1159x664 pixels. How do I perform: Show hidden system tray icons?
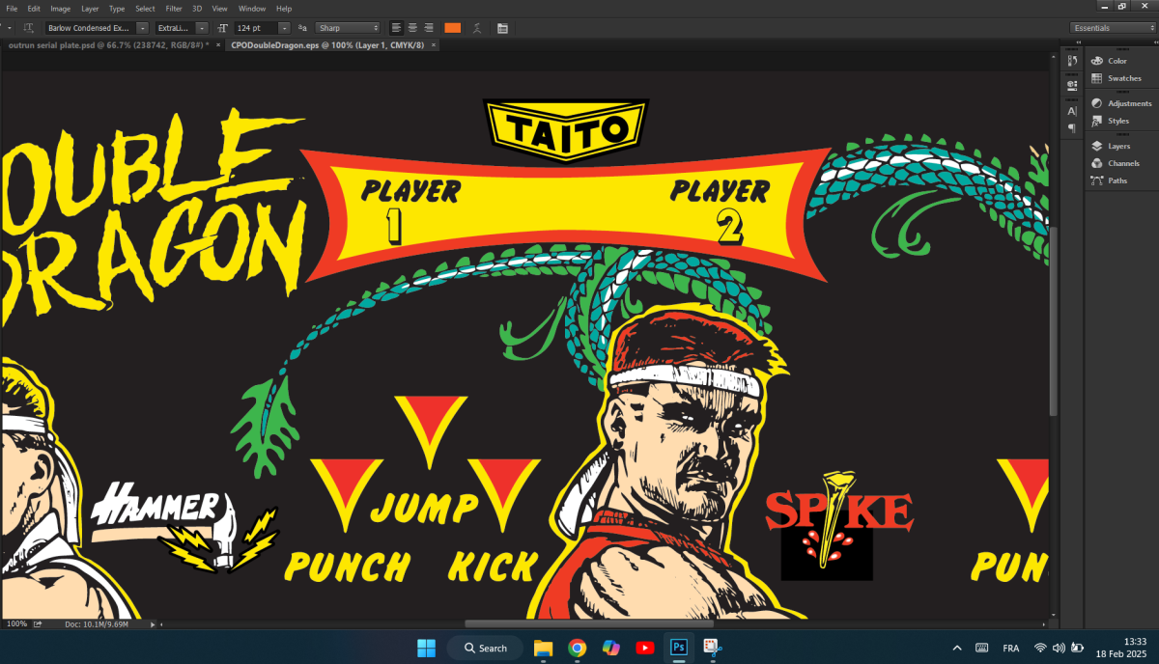click(957, 648)
